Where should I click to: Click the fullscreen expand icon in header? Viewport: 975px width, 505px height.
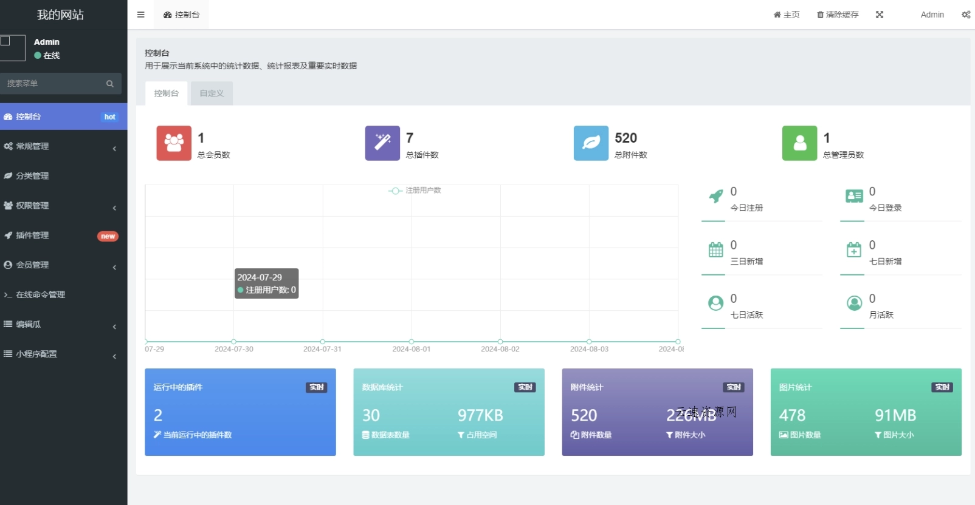(x=879, y=15)
